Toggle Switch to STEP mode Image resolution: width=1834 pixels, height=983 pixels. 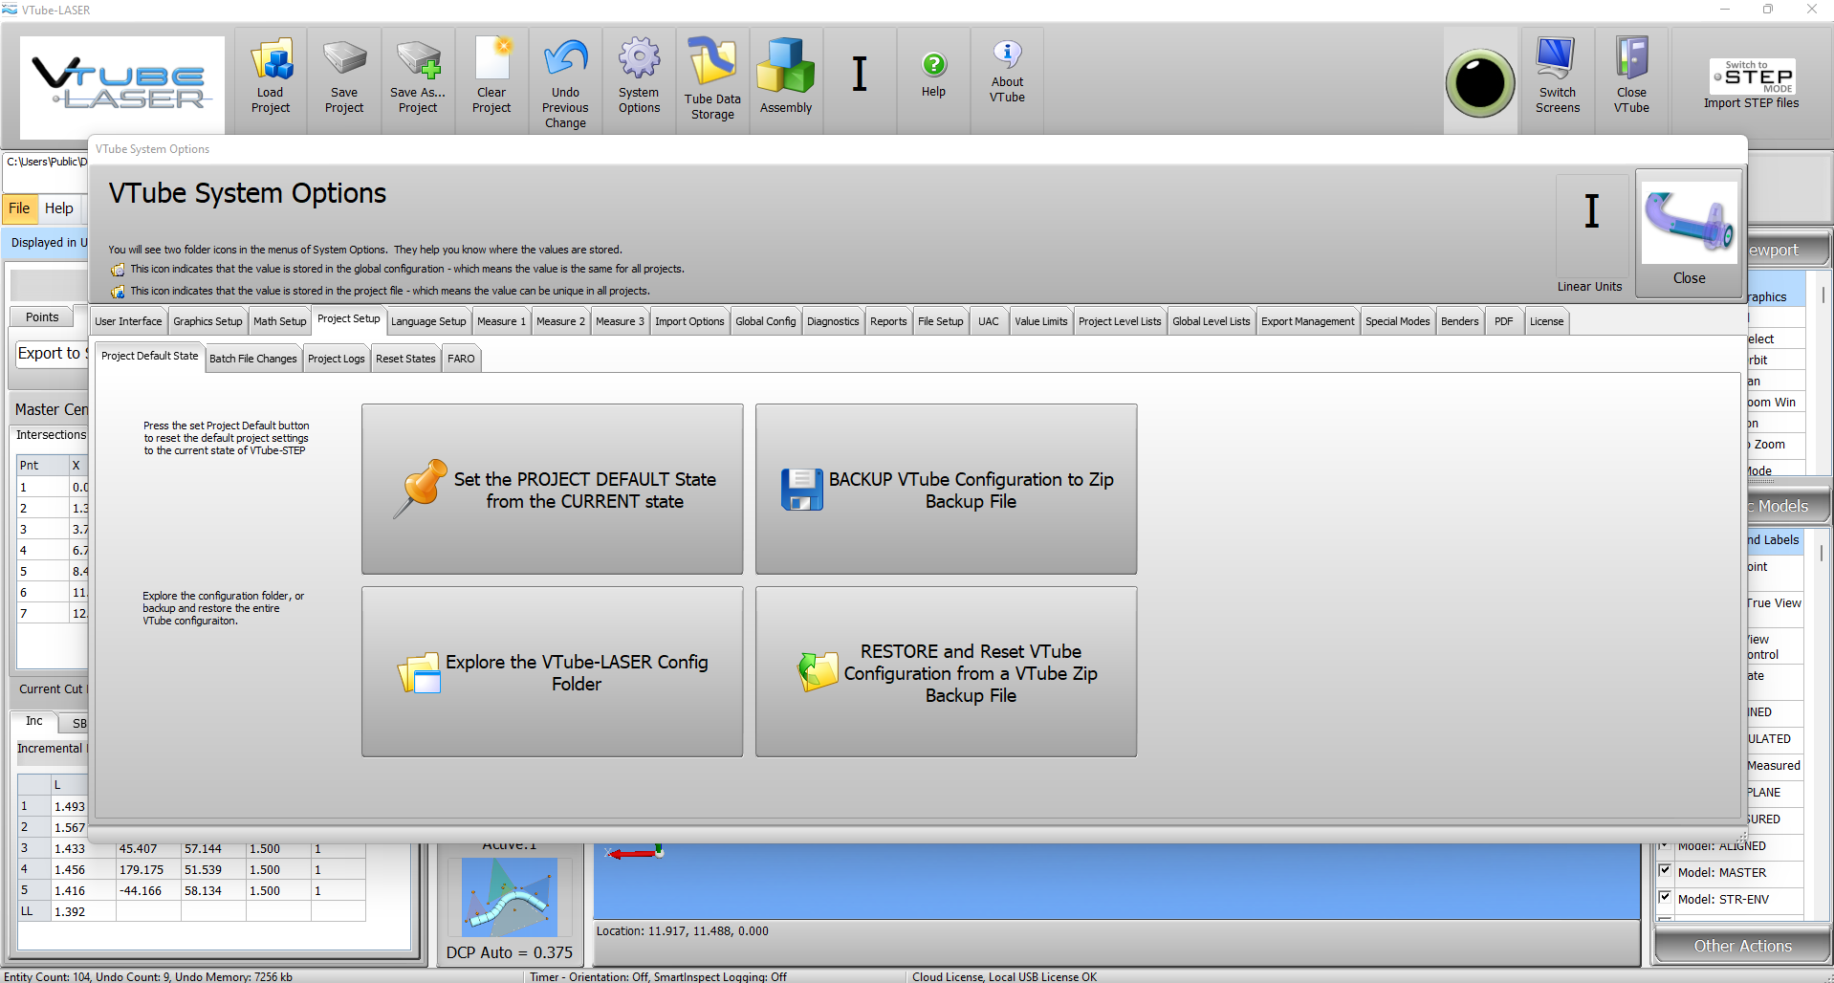(1751, 76)
